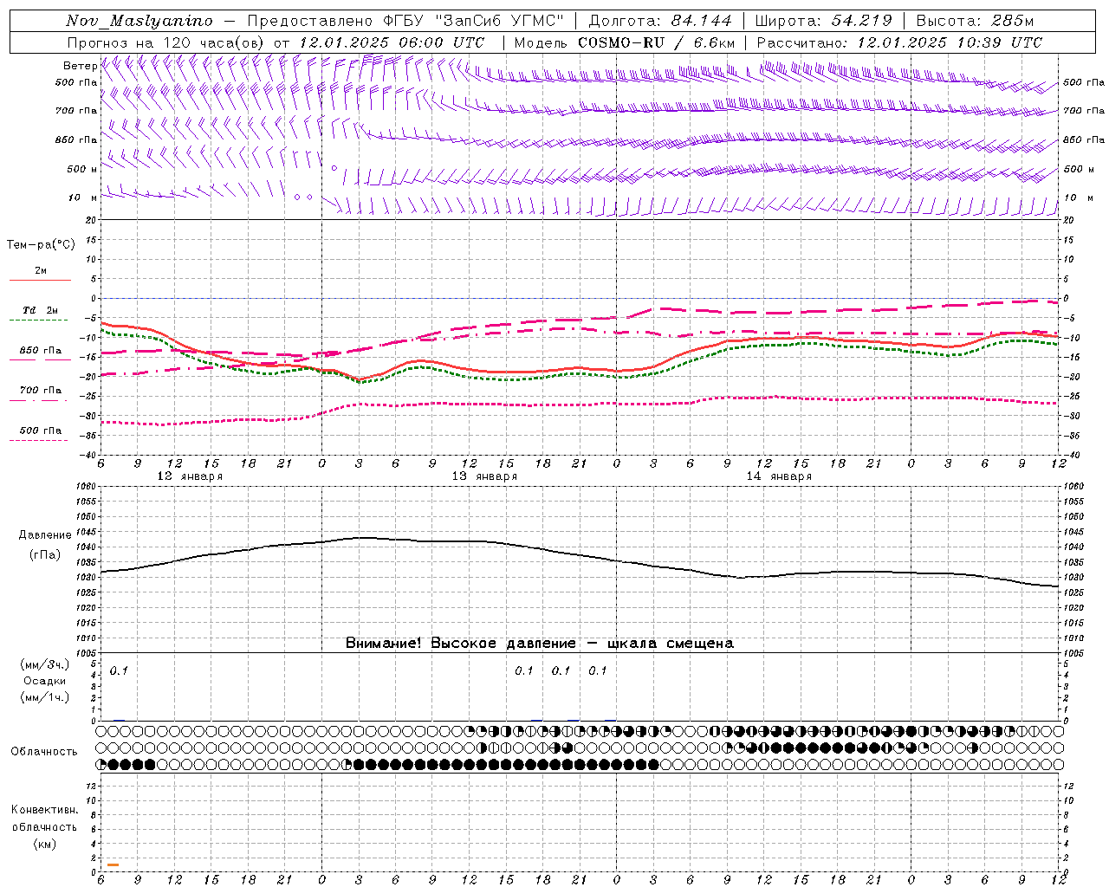Click the Тем-ра(°C) axis title

click(41, 245)
